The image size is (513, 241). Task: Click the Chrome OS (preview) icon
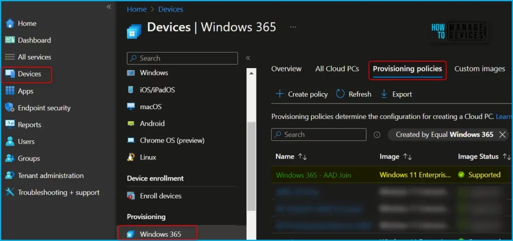pos(131,140)
